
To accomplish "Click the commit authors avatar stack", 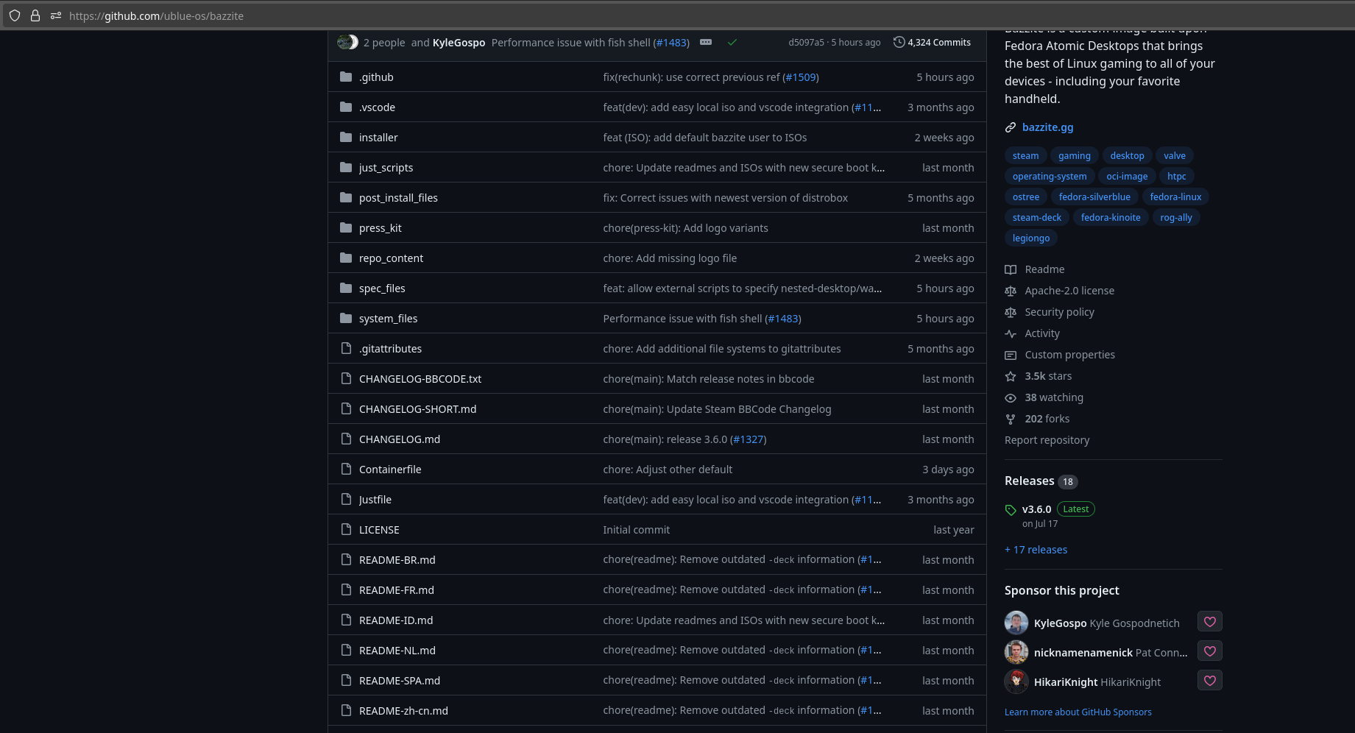I will 347,42.
